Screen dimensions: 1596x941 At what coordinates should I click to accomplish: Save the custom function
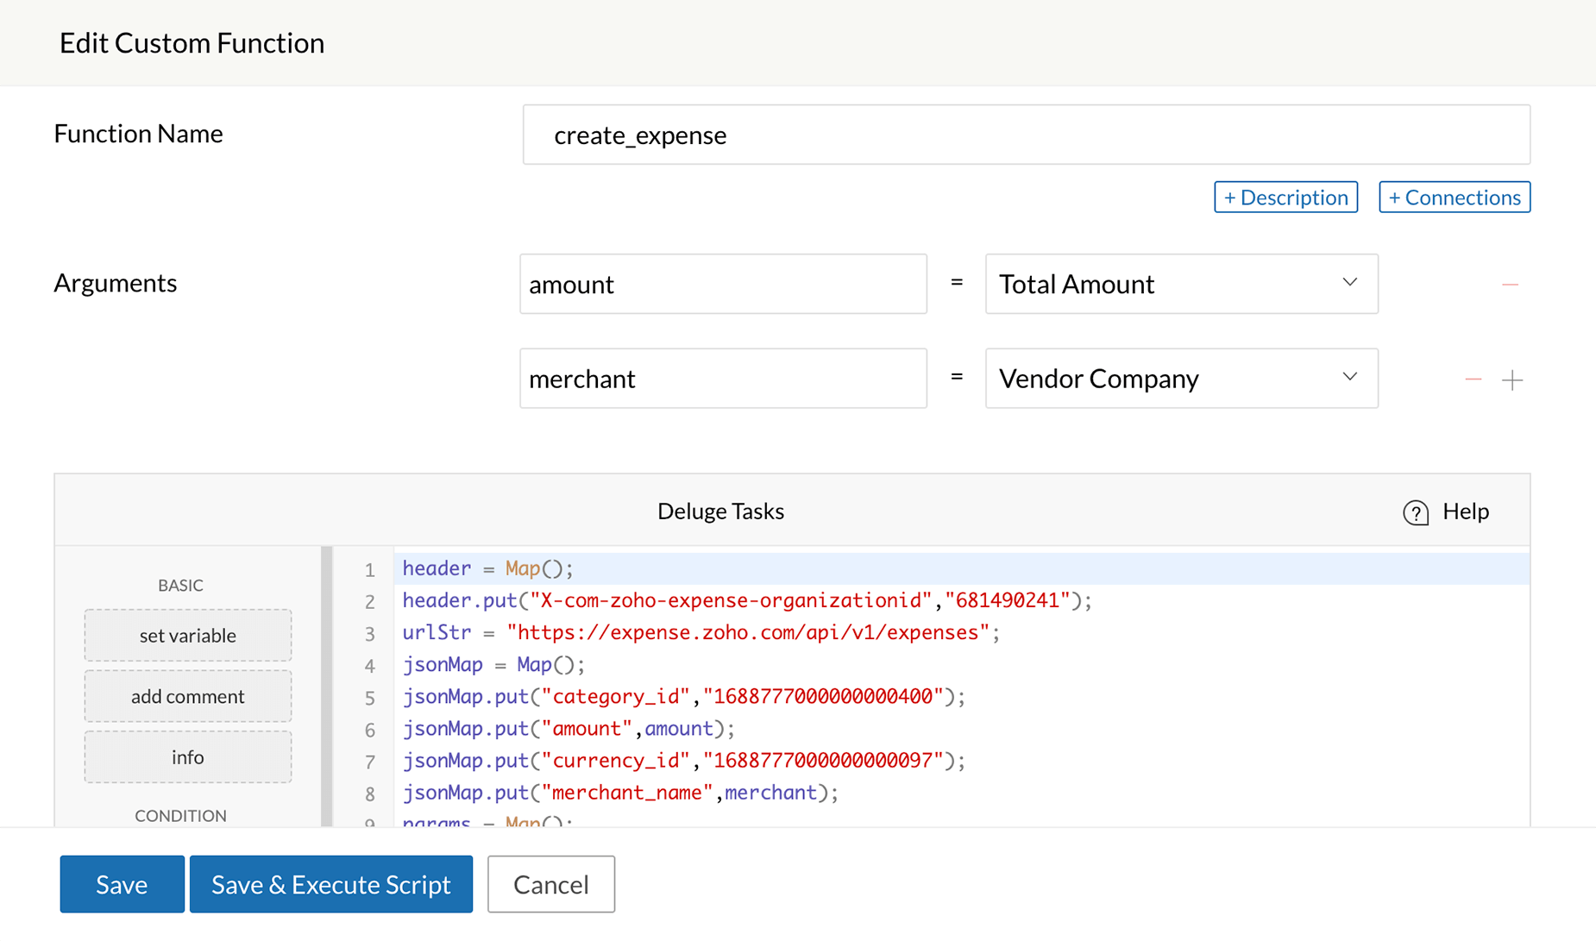(x=122, y=884)
